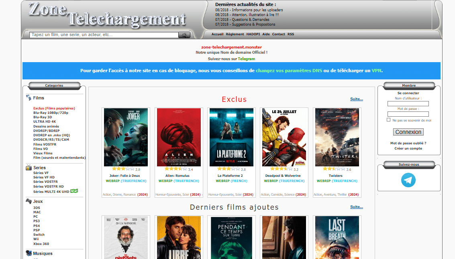Open the HADOPI menu item

[253, 34]
